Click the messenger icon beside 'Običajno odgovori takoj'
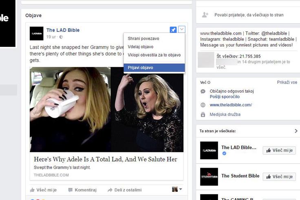The image size is (300, 200). click(203, 91)
